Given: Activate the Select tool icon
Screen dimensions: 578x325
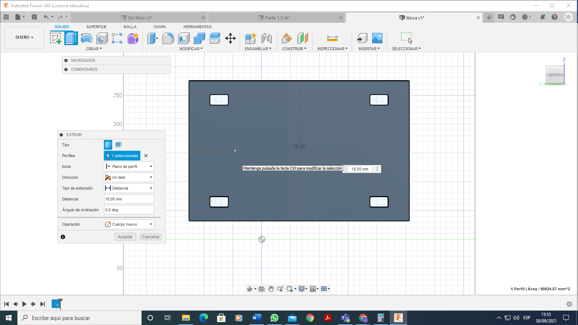Looking at the screenshot, I should [x=406, y=38].
